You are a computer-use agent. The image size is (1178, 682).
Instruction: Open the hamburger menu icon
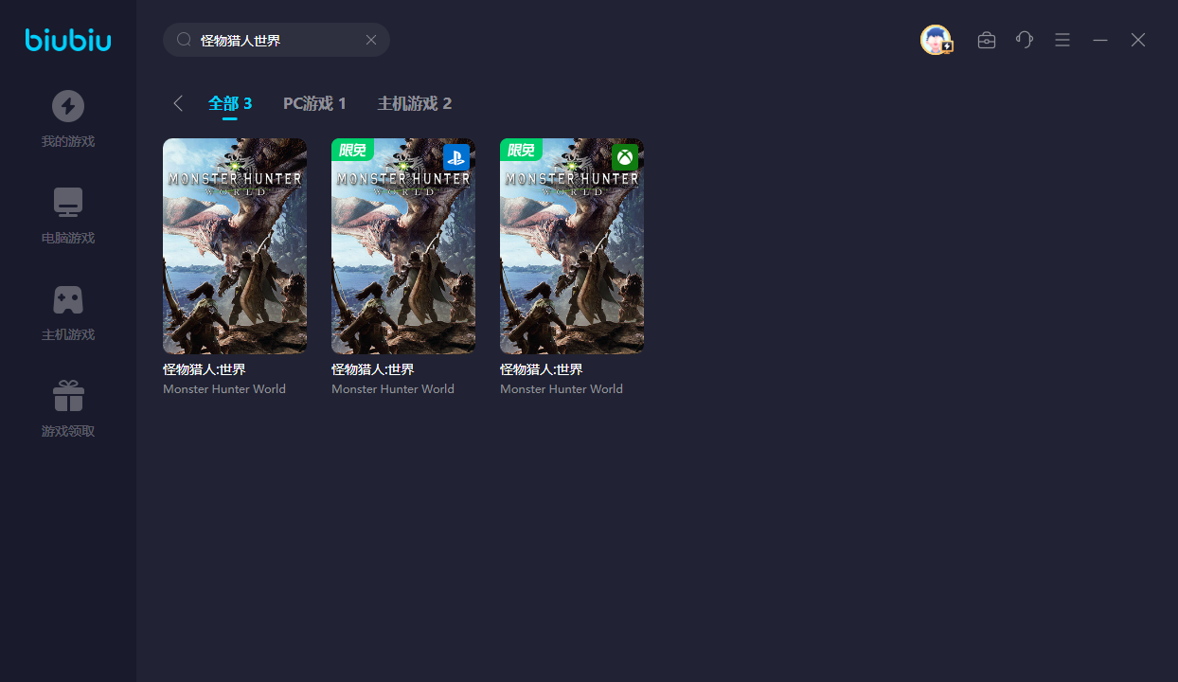coord(1062,40)
